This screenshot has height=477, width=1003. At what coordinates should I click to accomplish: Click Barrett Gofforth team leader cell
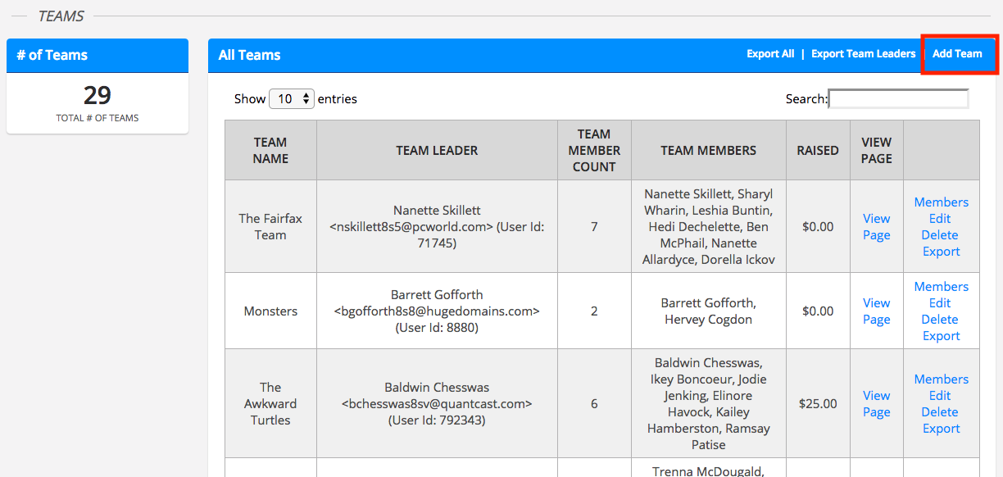(x=437, y=311)
